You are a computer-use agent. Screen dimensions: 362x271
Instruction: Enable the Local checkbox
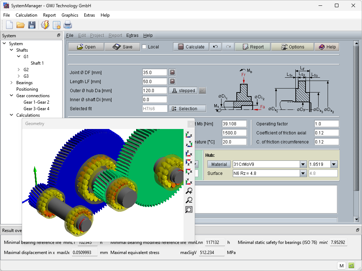[144, 47]
